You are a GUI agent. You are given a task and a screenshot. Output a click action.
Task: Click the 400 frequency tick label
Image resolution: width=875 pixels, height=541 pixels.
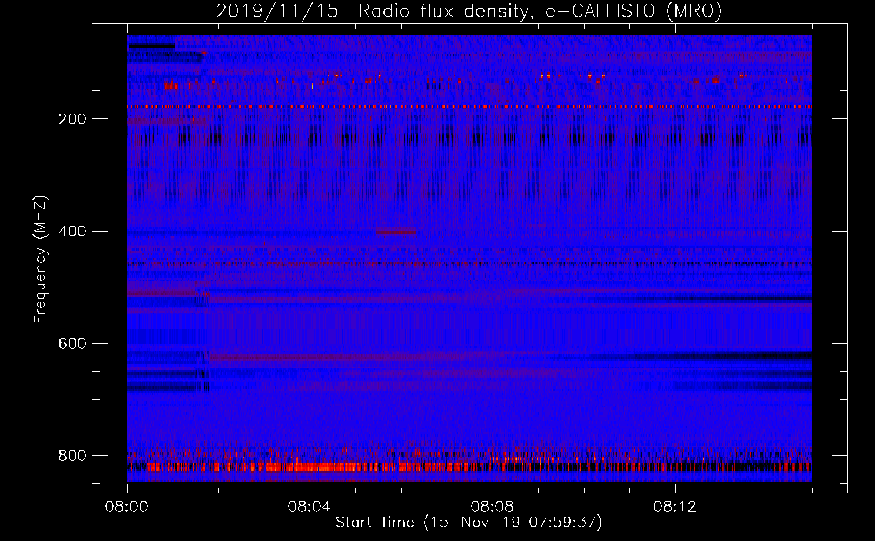click(72, 232)
